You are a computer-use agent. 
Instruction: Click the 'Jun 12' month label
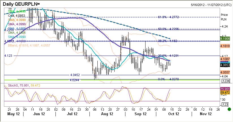pyautogui.click(x=39, y=114)
